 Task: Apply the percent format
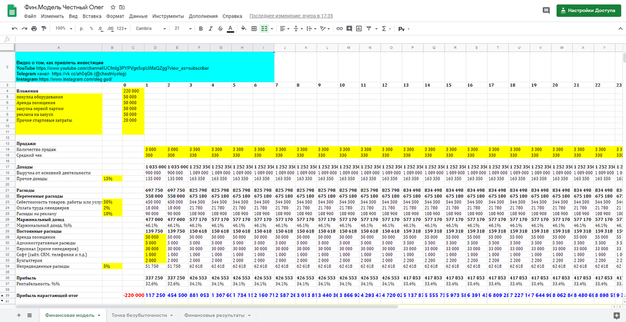pyautogui.click(x=91, y=29)
